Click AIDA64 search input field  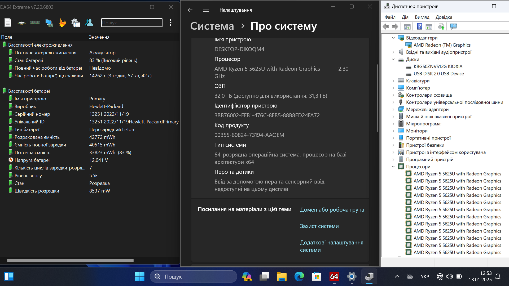pos(132,23)
